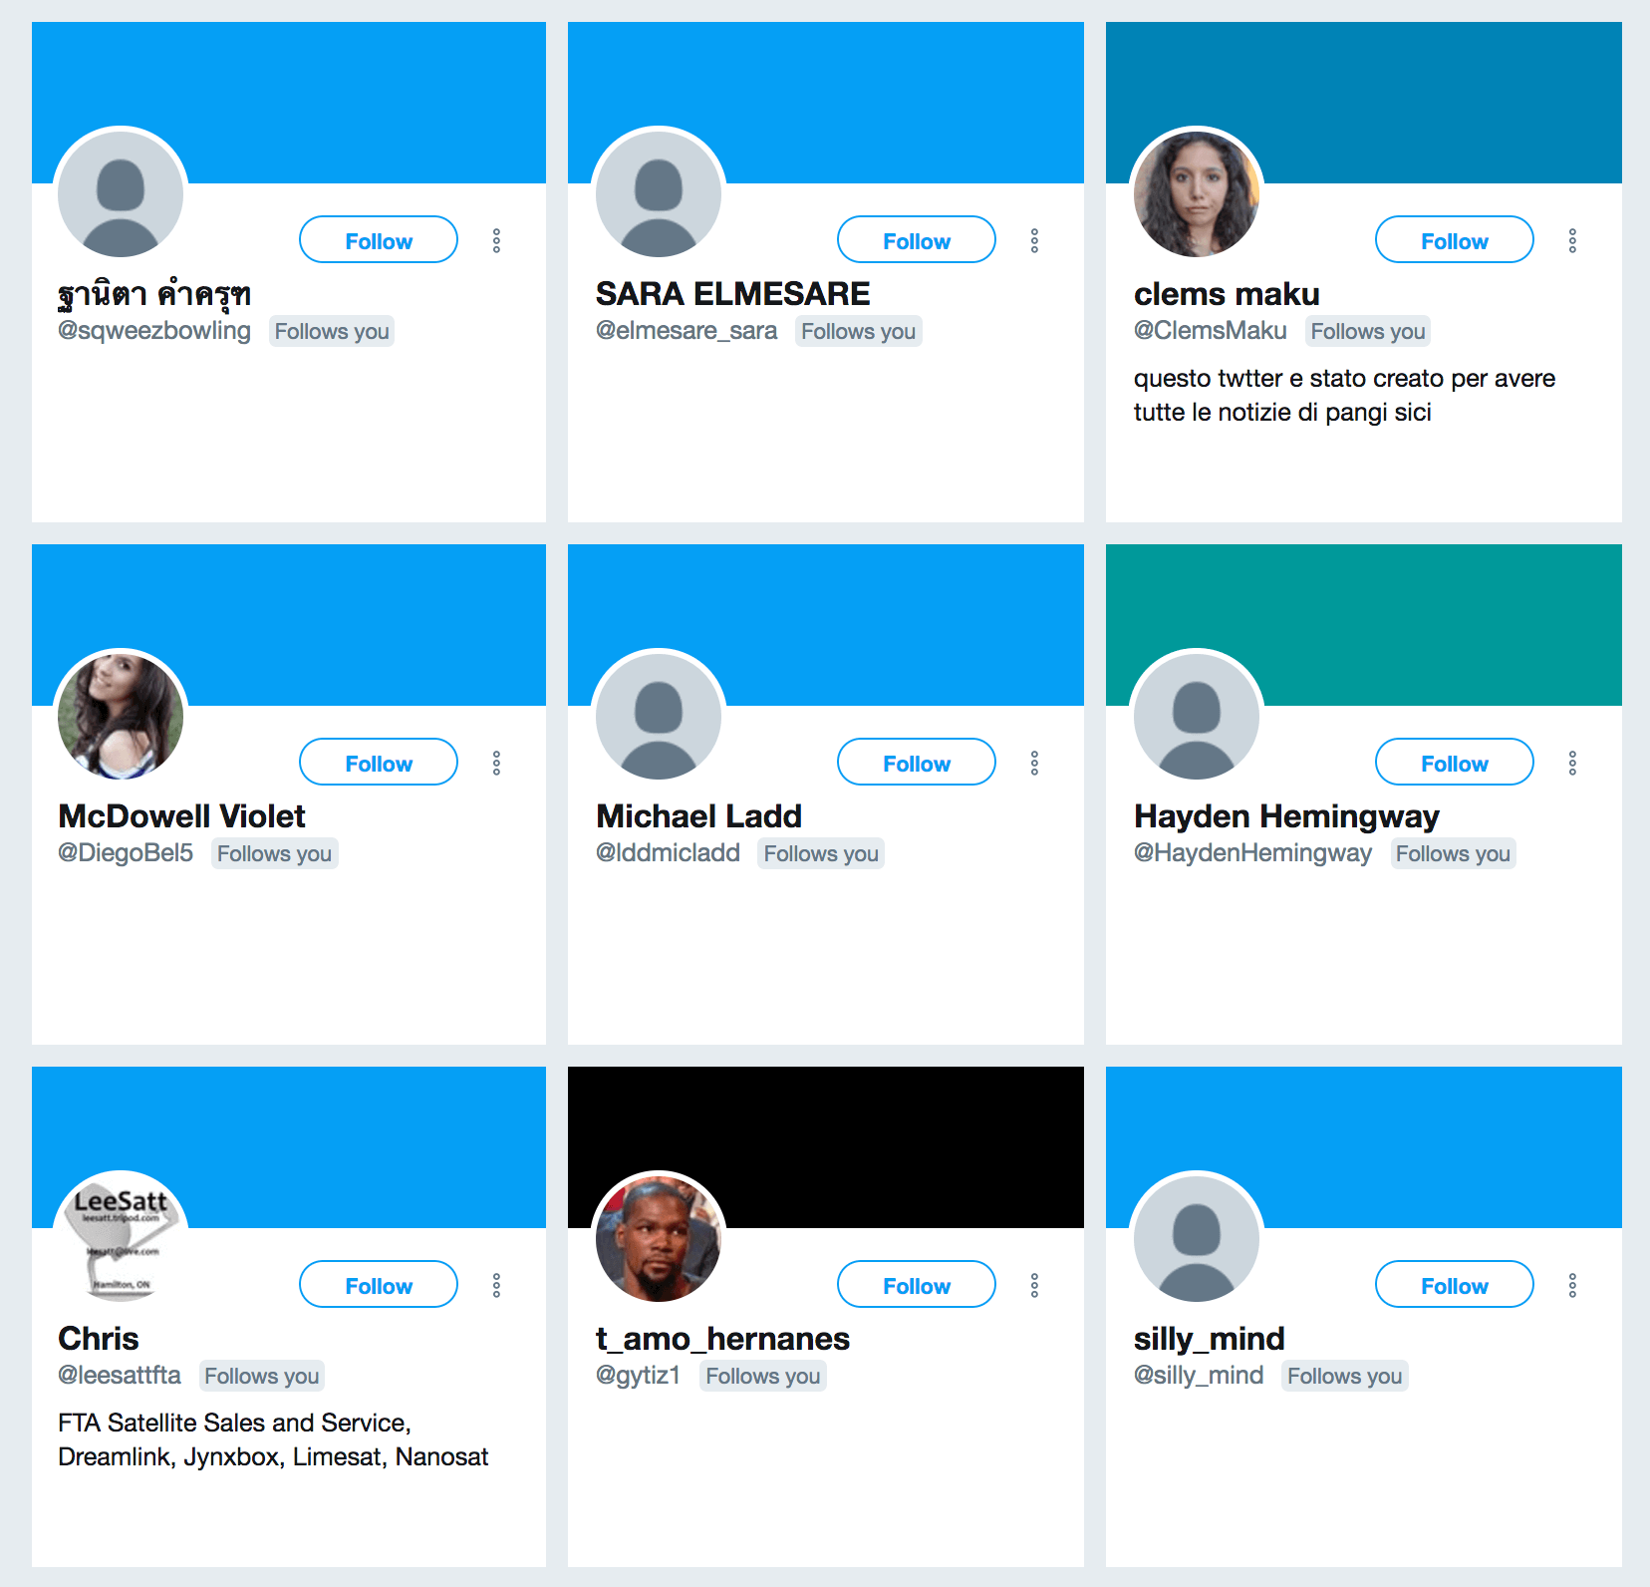This screenshot has width=1650, height=1587.
Task: Open more options menu for Chris
Action: tap(496, 1285)
